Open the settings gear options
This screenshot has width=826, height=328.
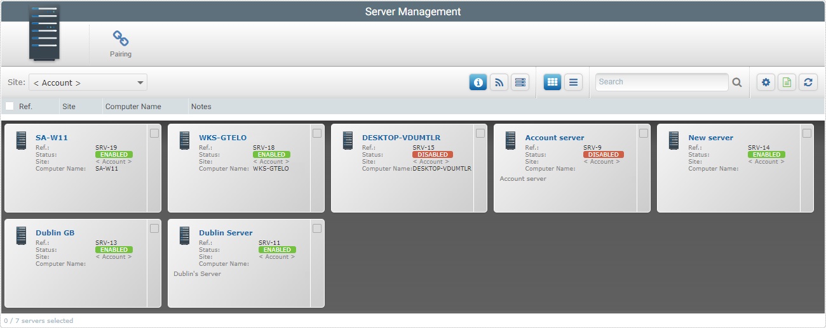coord(766,82)
